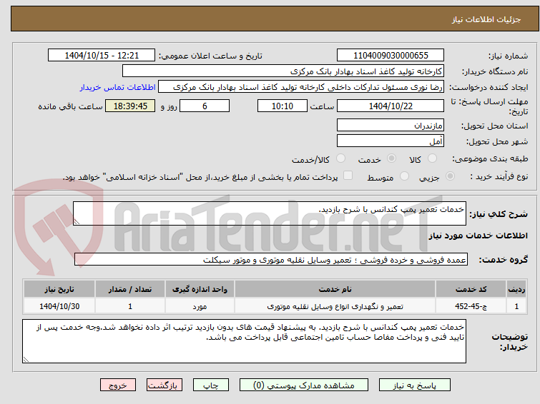Select the خدمت radio button
This screenshot has height=404, width=540.
(391, 158)
